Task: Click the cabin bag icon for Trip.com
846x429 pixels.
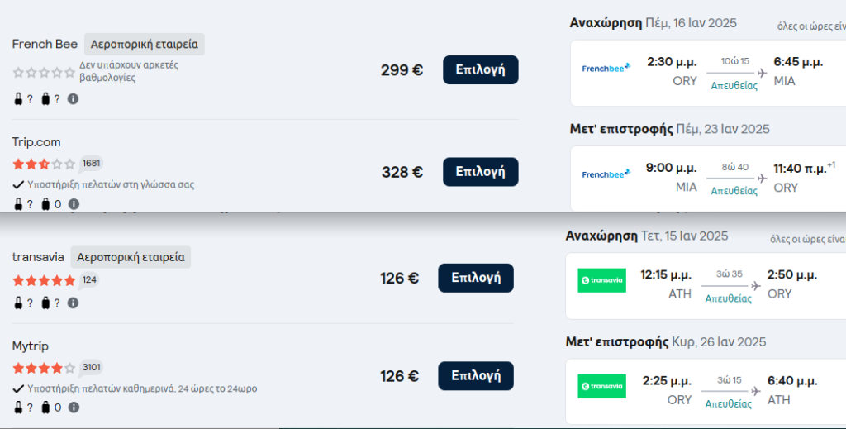Action: coord(18,204)
